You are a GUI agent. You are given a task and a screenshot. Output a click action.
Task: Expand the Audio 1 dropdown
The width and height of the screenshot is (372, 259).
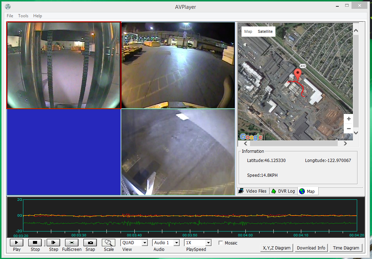click(x=176, y=243)
